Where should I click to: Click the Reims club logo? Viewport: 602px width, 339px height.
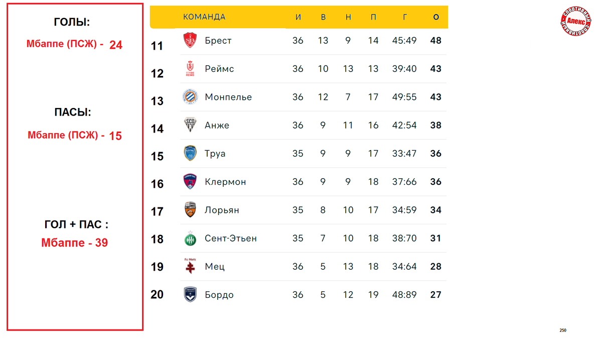coord(190,69)
